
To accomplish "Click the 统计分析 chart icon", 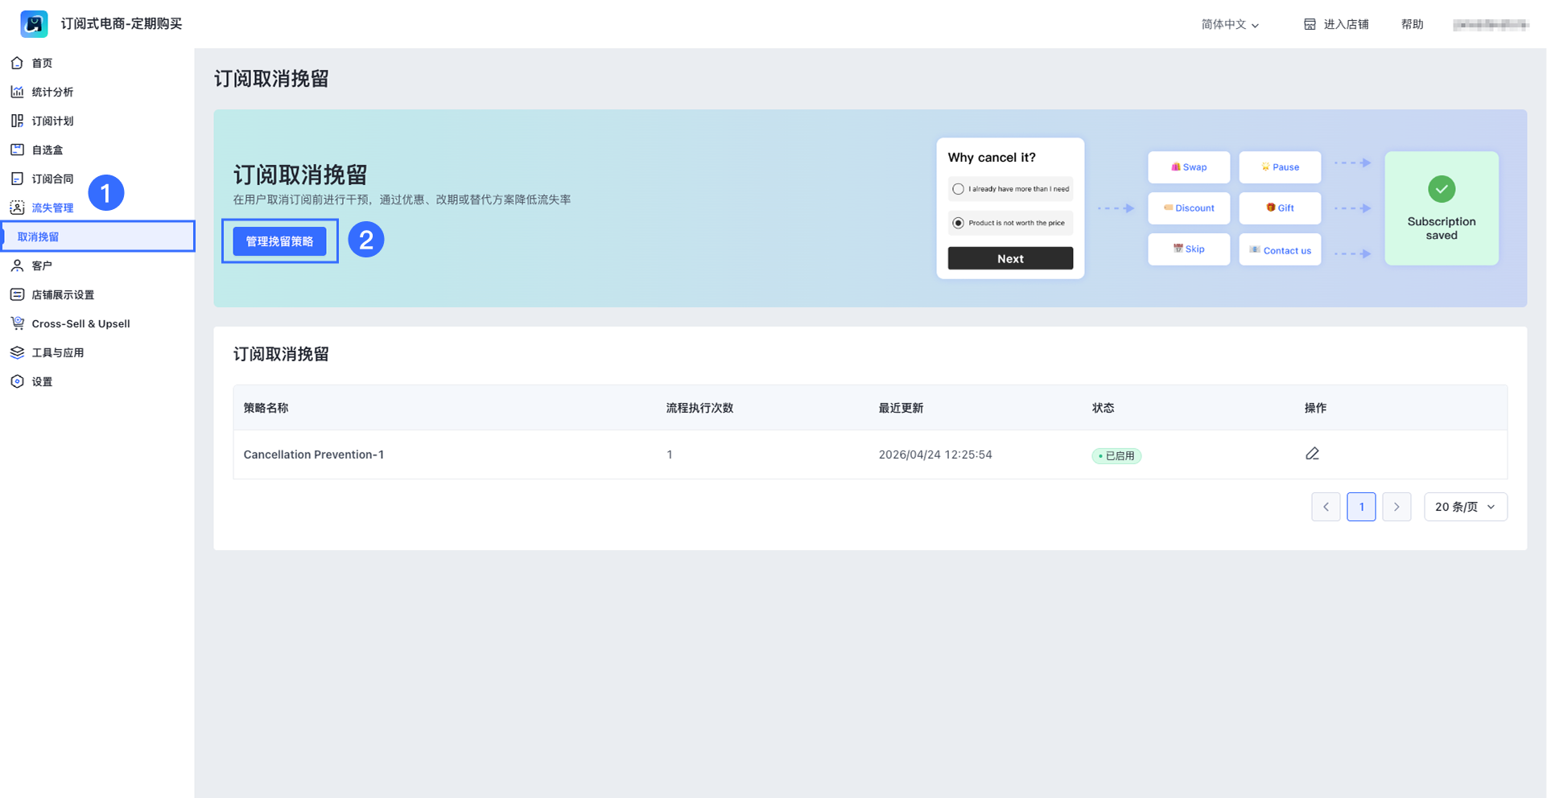I will tap(17, 92).
